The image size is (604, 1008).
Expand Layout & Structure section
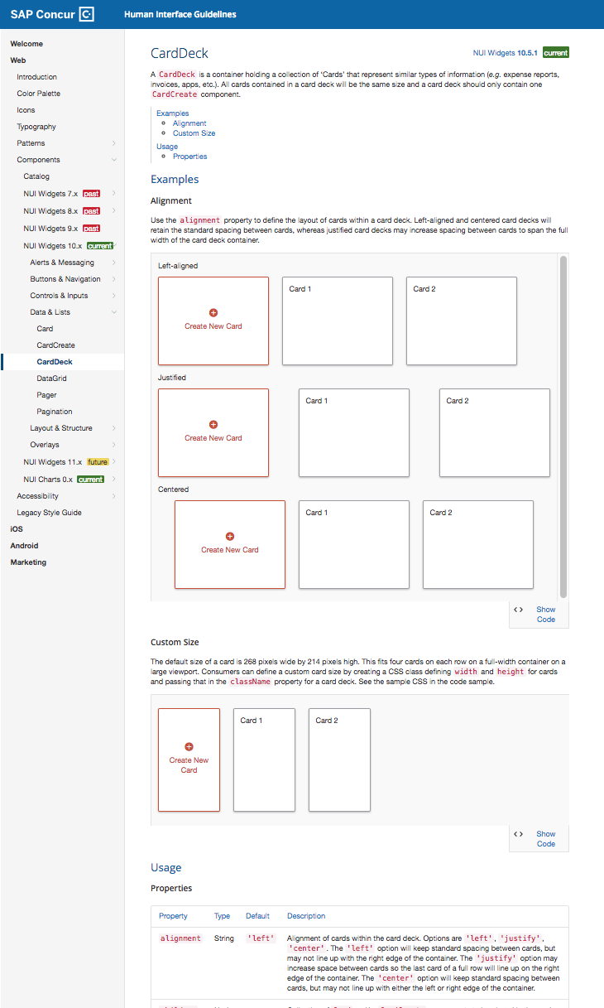pos(114,428)
